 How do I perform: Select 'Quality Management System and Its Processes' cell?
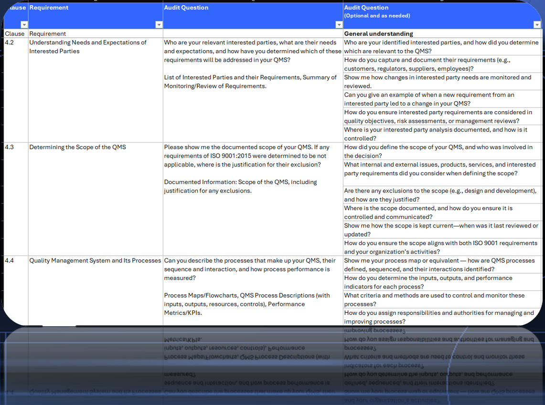click(x=95, y=261)
